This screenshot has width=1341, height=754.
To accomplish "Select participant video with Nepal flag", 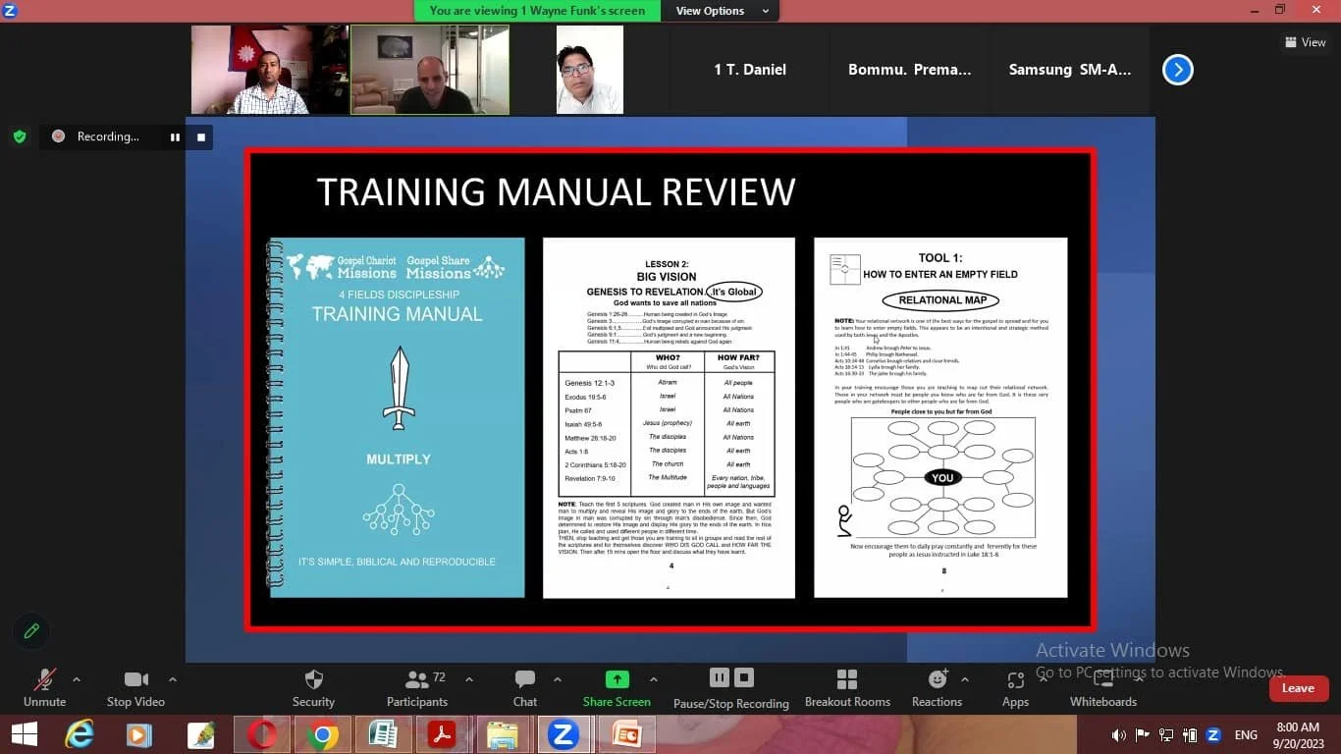I will click(270, 70).
